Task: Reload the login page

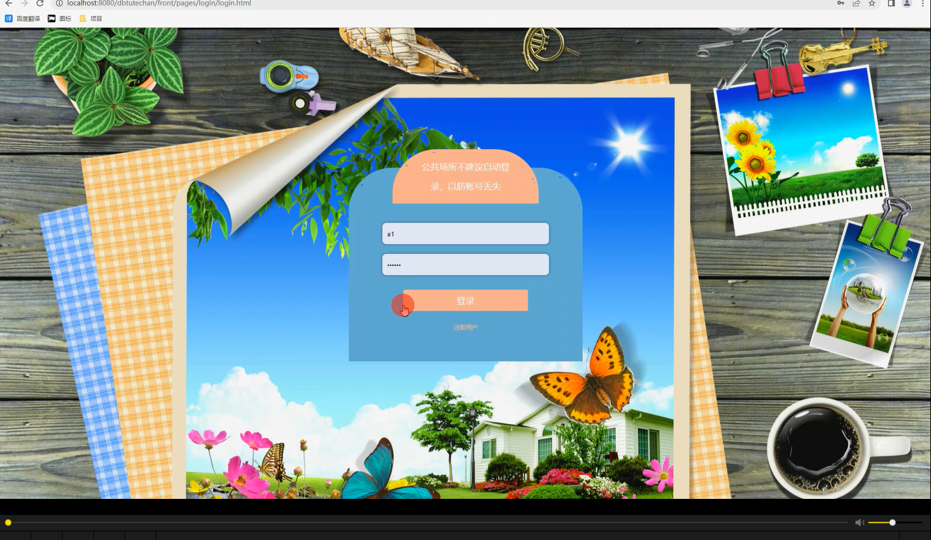Action: [x=40, y=3]
